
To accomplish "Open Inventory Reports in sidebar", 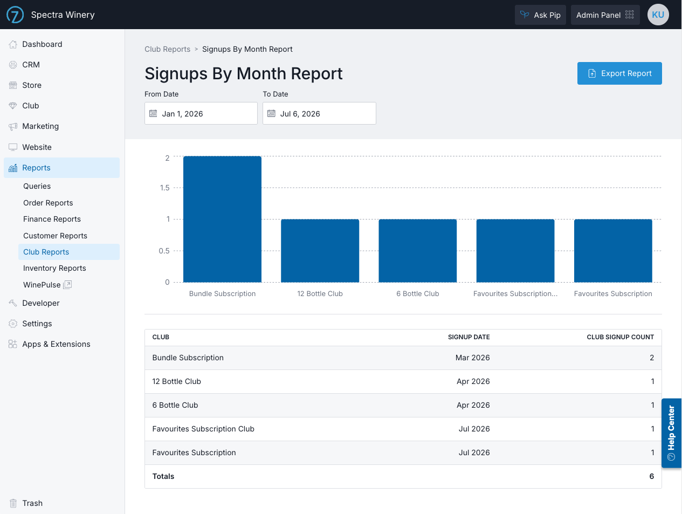I will [x=68, y=268].
